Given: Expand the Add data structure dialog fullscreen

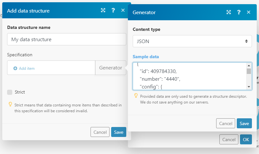Looking at the screenshot, I should pyautogui.click(x=103, y=10).
